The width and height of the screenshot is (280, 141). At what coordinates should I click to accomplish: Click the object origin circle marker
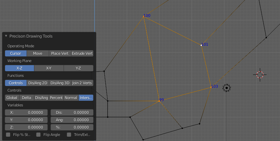click(x=227, y=88)
